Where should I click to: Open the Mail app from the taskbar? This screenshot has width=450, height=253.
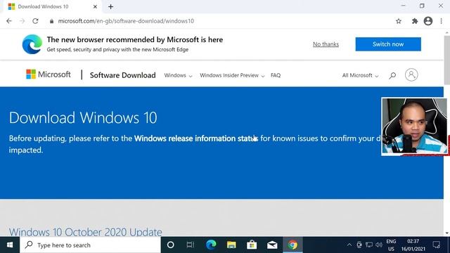pyautogui.click(x=272, y=245)
